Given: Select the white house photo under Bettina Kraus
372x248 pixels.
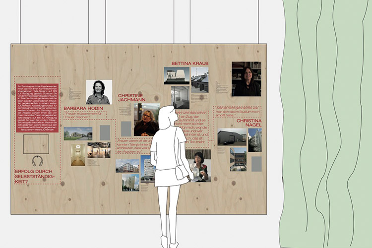Looking at the screenshot, I should [x=177, y=75].
